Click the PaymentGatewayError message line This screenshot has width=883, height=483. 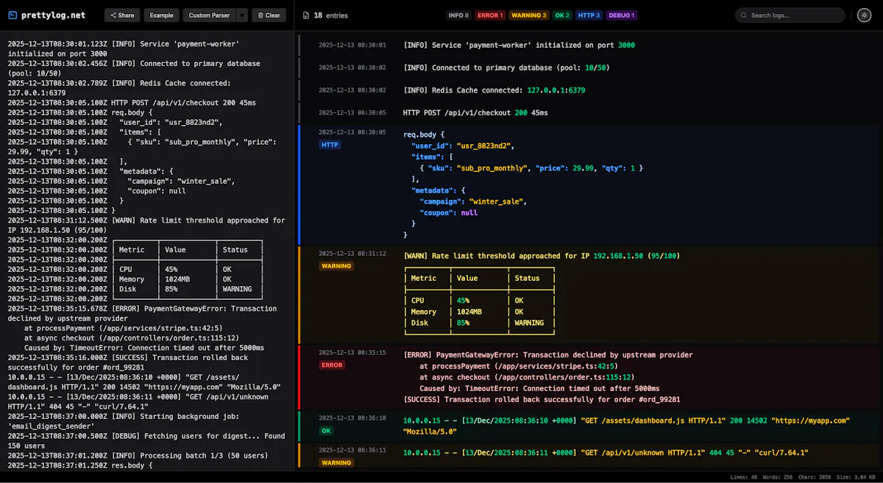coord(548,354)
